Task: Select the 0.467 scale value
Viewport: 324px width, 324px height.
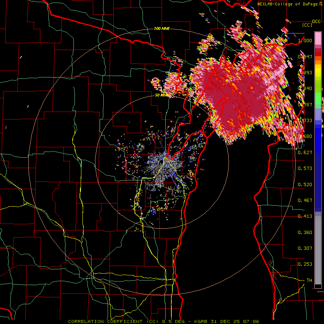Action: 305,201
